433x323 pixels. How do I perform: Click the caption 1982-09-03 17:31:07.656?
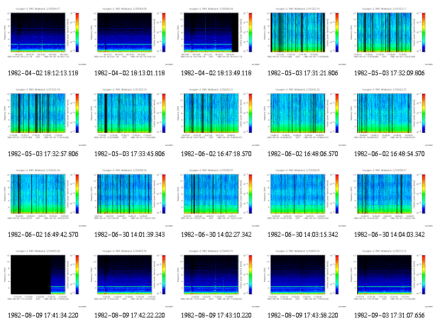tap(389, 315)
